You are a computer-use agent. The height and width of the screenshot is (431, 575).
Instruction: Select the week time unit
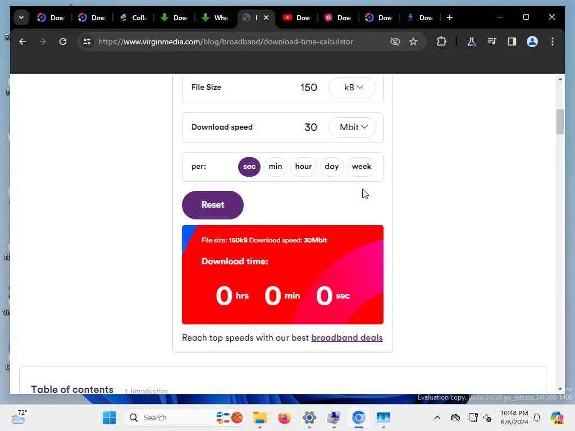[x=361, y=167]
